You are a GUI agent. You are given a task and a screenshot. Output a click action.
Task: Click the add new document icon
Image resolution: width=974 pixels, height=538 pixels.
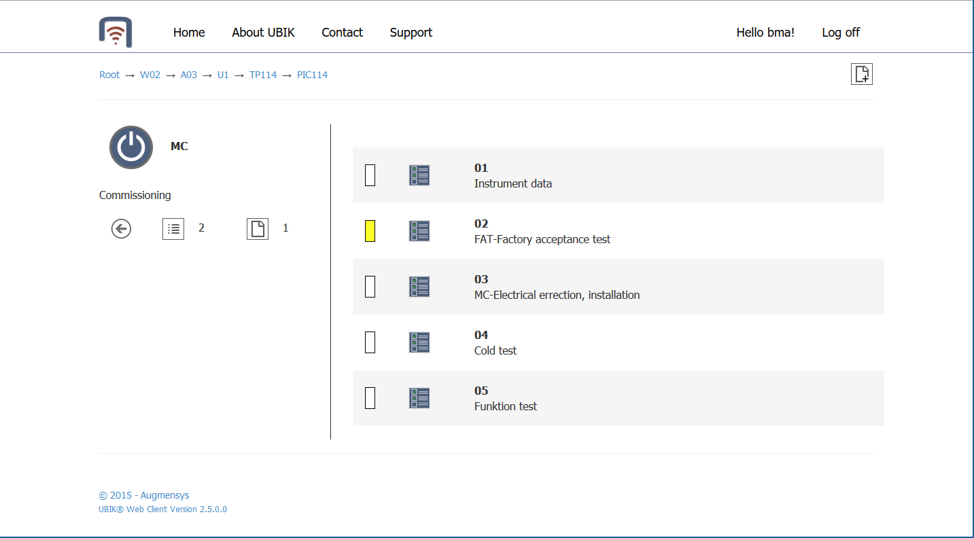click(x=861, y=74)
